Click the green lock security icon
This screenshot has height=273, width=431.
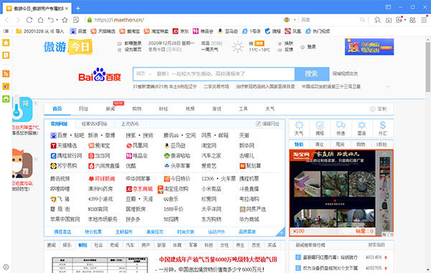tap(89, 20)
